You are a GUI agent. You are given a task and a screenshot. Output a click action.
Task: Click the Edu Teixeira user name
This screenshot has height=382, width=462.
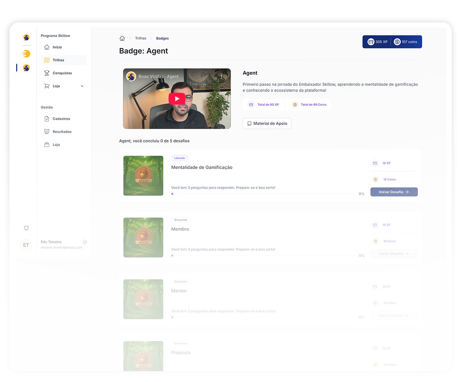coord(51,242)
